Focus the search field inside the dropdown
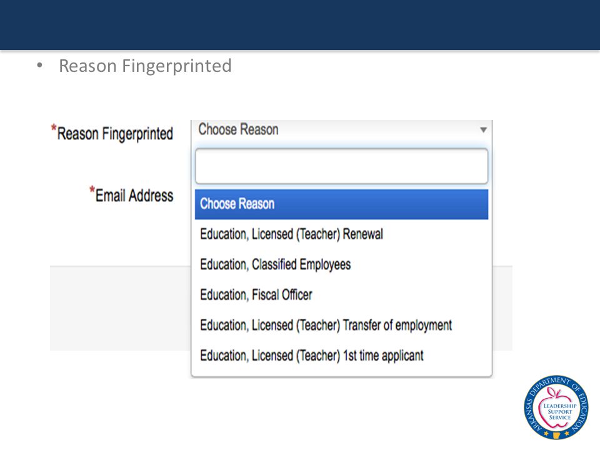The image size is (600, 450). [x=341, y=166]
